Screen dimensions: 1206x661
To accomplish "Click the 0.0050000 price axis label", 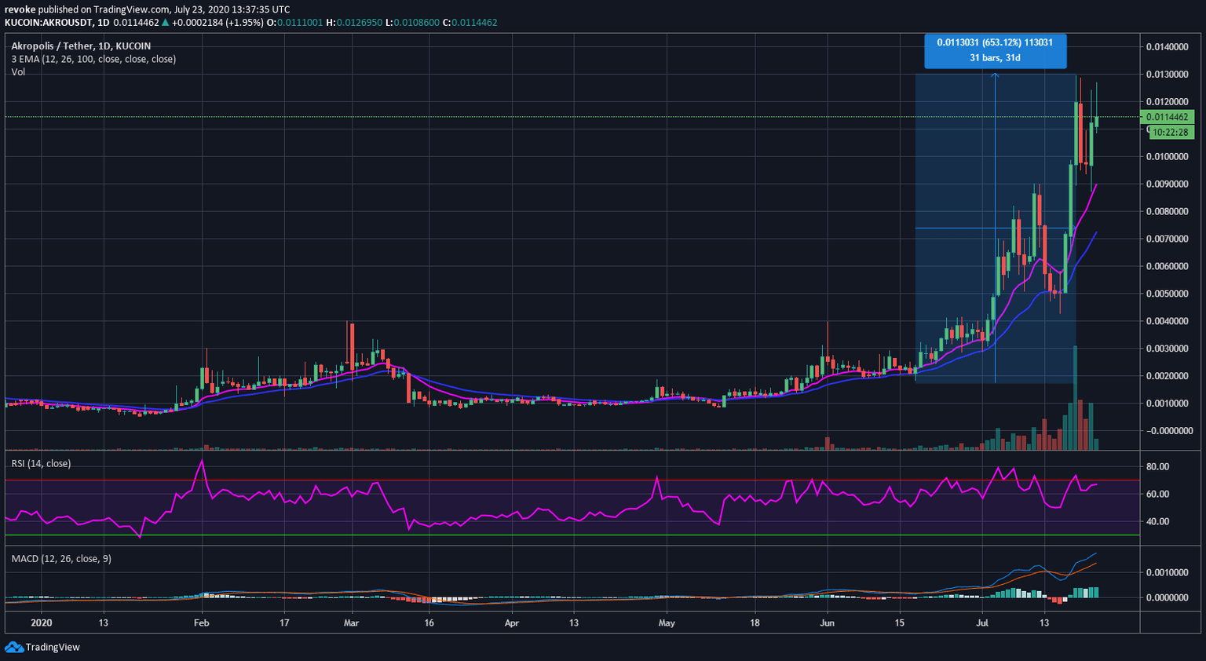I will (x=1167, y=294).
